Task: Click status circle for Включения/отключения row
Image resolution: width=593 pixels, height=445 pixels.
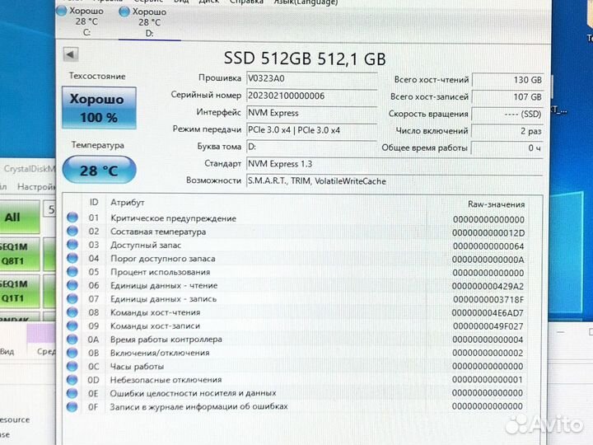Action: 72,353
